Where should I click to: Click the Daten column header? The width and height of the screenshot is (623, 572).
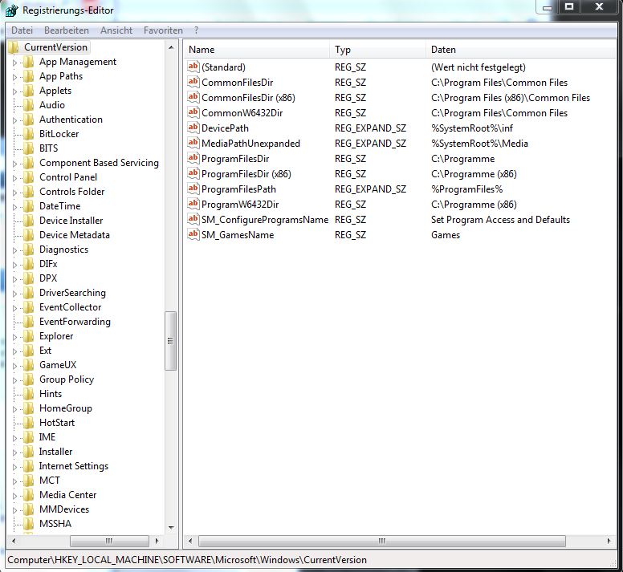(x=521, y=50)
